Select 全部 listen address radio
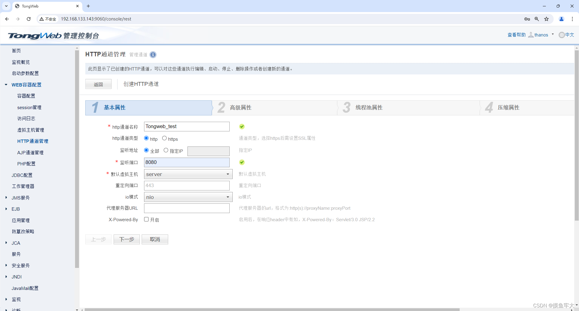 coord(146,150)
